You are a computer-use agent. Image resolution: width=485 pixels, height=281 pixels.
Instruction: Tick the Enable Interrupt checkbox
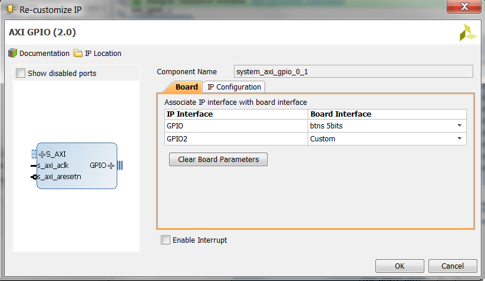click(x=166, y=240)
